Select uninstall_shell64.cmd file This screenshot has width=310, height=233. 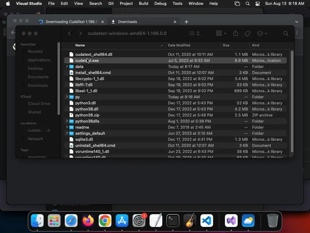[x=175, y=145]
